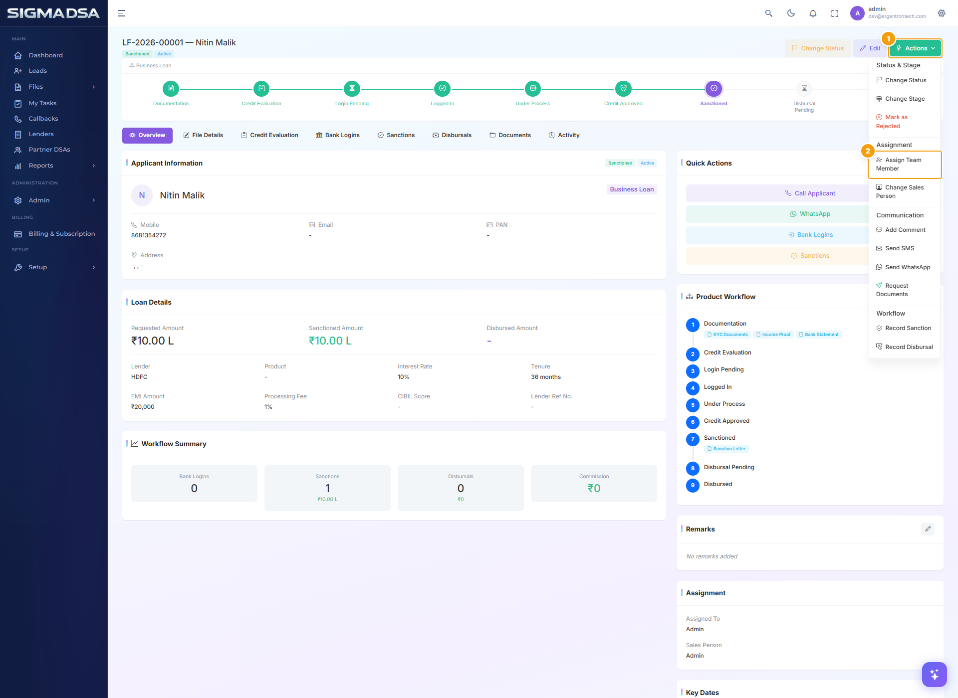Viewport: 958px width, 698px height.
Task: Click the Credit Evaluation stage icon
Action: click(x=261, y=89)
